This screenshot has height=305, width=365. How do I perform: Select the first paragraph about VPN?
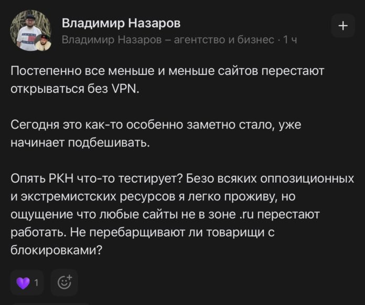tap(167, 80)
